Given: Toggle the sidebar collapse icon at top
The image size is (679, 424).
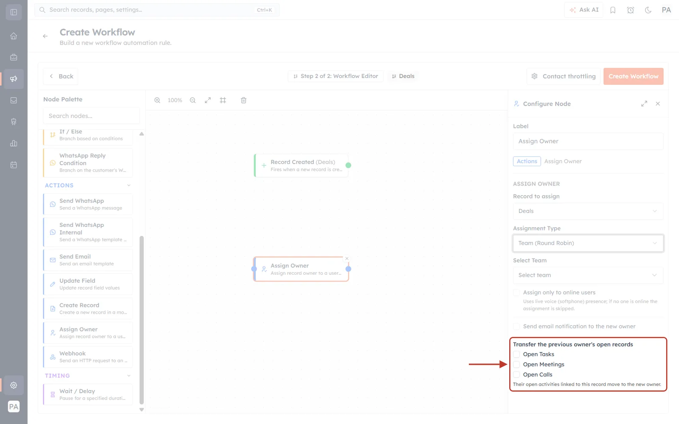Looking at the screenshot, I should click(14, 12).
